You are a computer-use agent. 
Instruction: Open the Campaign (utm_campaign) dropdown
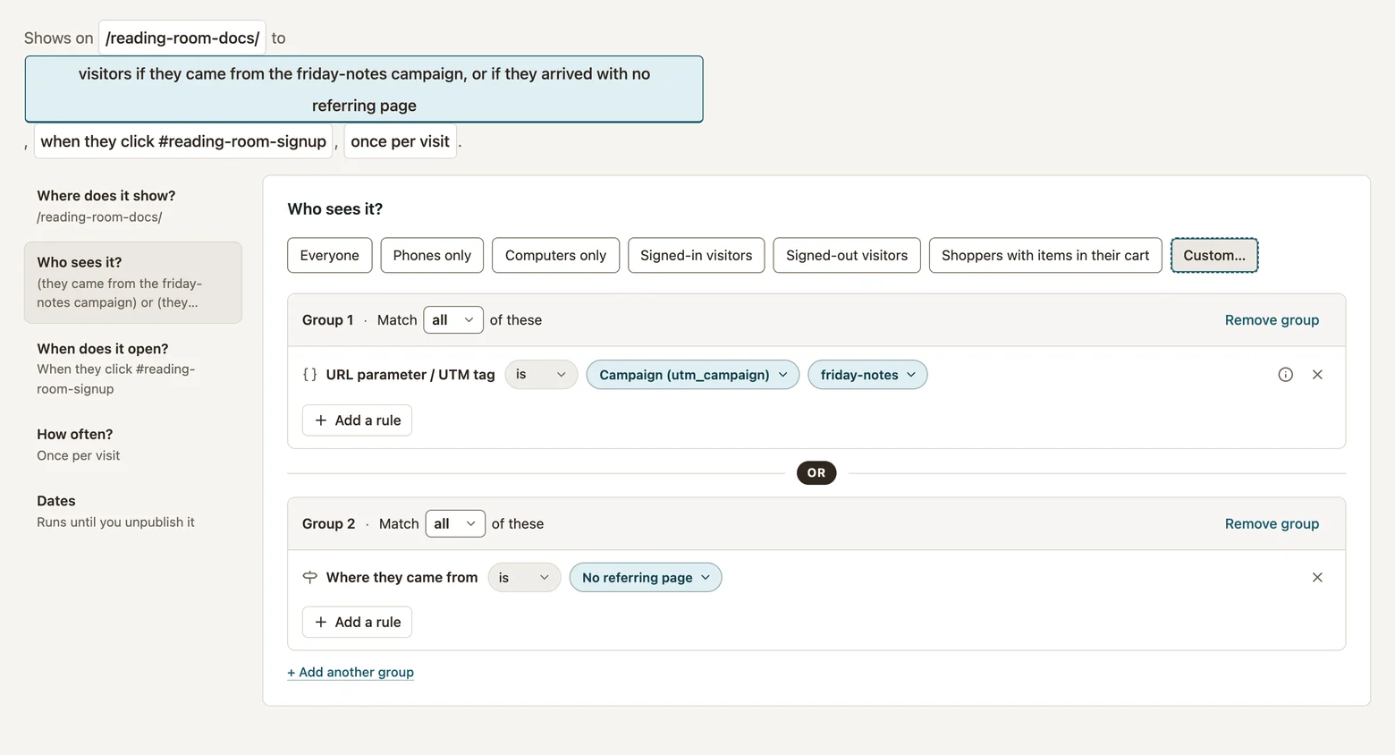click(693, 375)
